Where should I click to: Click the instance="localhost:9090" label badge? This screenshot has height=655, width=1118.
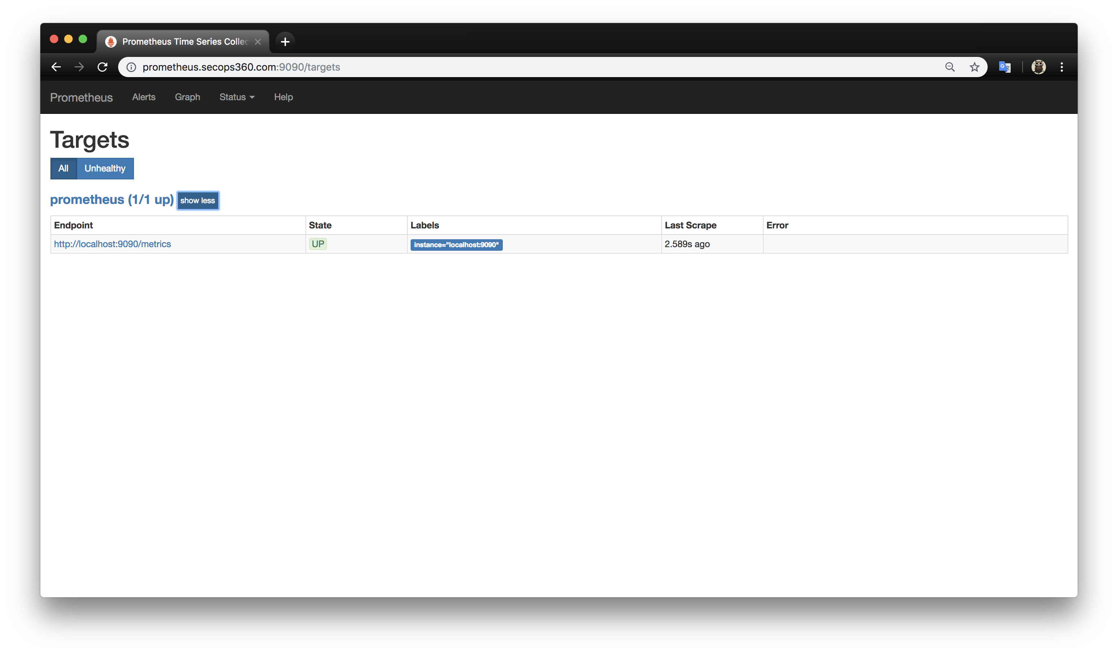[x=456, y=245]
